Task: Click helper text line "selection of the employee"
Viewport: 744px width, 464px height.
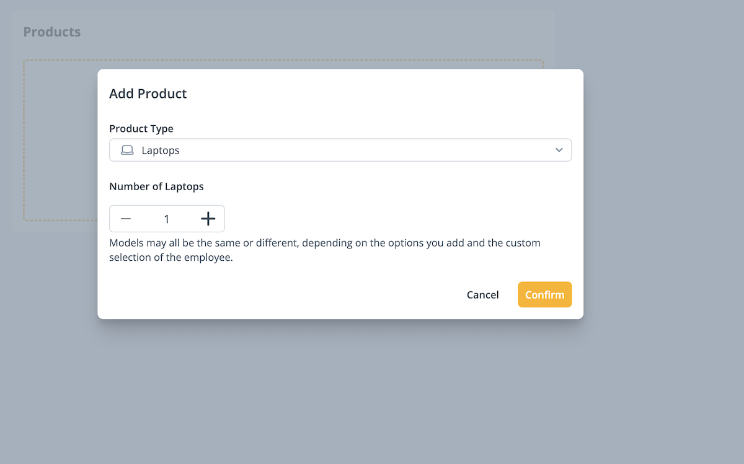Action: click(x=170, y=258)
